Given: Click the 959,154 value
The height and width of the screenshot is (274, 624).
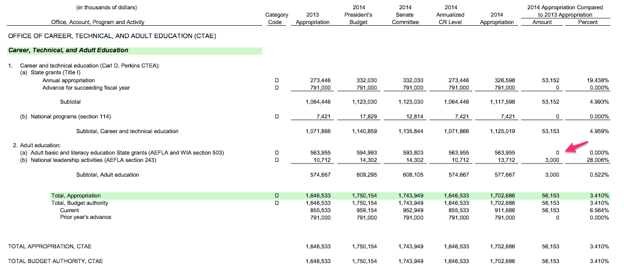Looking at the screenshot, I should (367, 210).
